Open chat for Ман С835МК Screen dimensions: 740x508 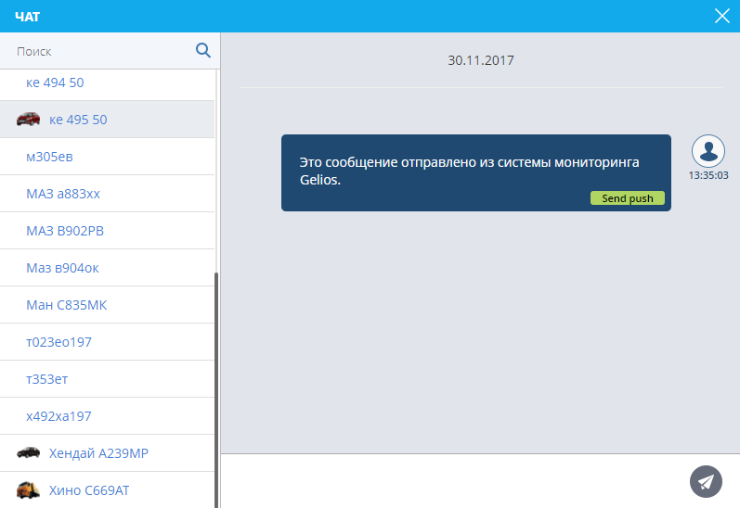pyautogui.click(x=67, y=305)
